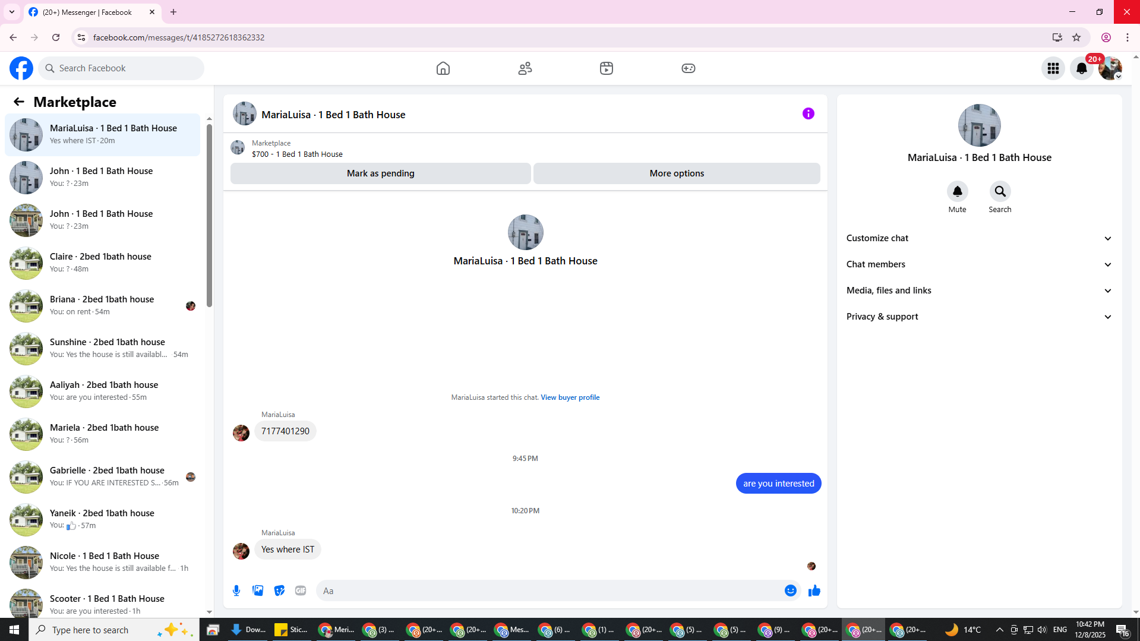Open the Windows notification center

click(x=1122, y=630)
